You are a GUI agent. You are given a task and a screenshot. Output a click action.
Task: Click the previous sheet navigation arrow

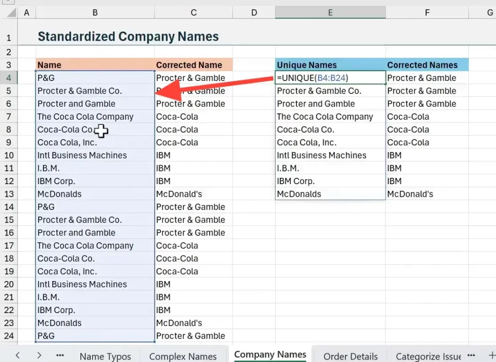pyautogui.click(x=17, y=355)
